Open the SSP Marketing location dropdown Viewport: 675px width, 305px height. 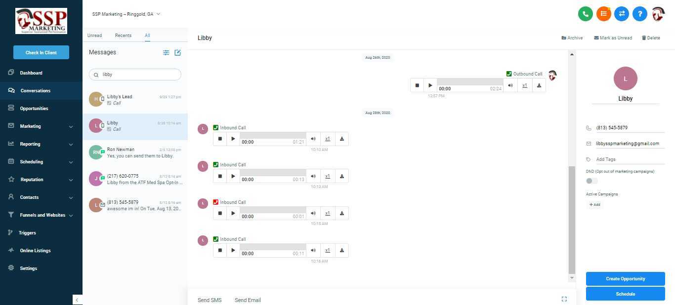[126, 14]
